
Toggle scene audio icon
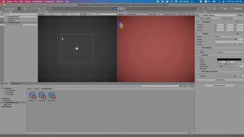(x=63, y=14)
